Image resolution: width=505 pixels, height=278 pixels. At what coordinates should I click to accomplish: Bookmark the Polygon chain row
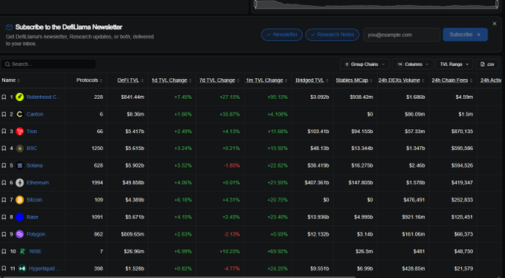point(4,234)
